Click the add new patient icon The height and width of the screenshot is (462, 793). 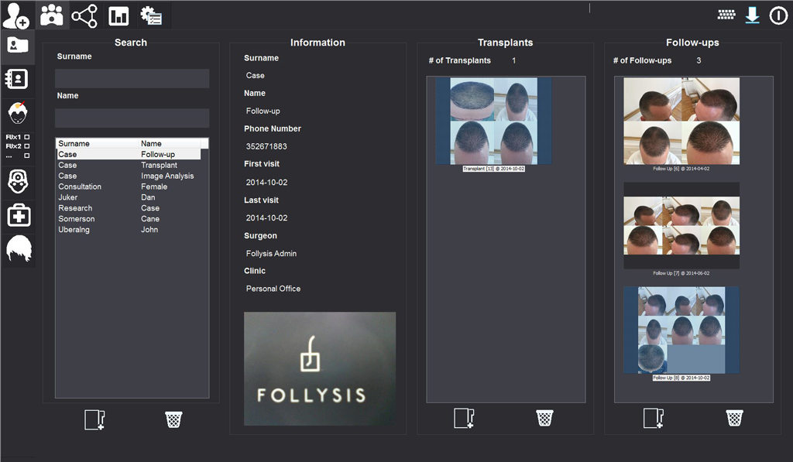[x=16, y=15]
